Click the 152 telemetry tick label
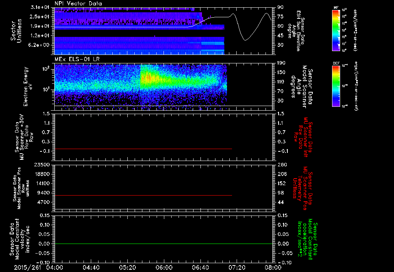 point(282,183)
